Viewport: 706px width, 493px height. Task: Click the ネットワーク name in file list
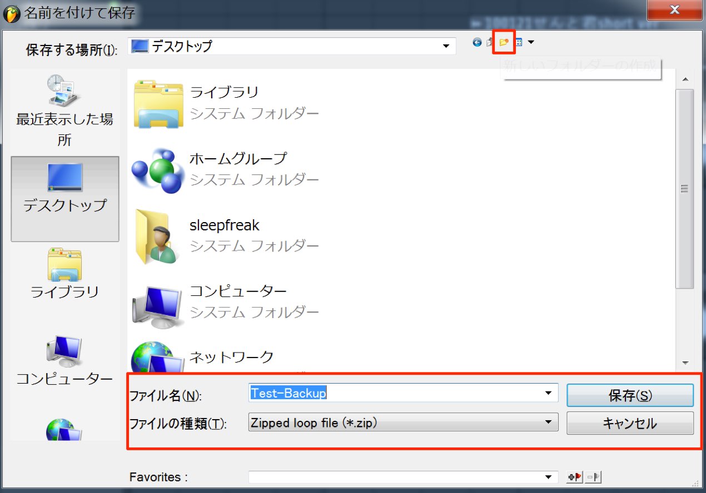(232, 356)
